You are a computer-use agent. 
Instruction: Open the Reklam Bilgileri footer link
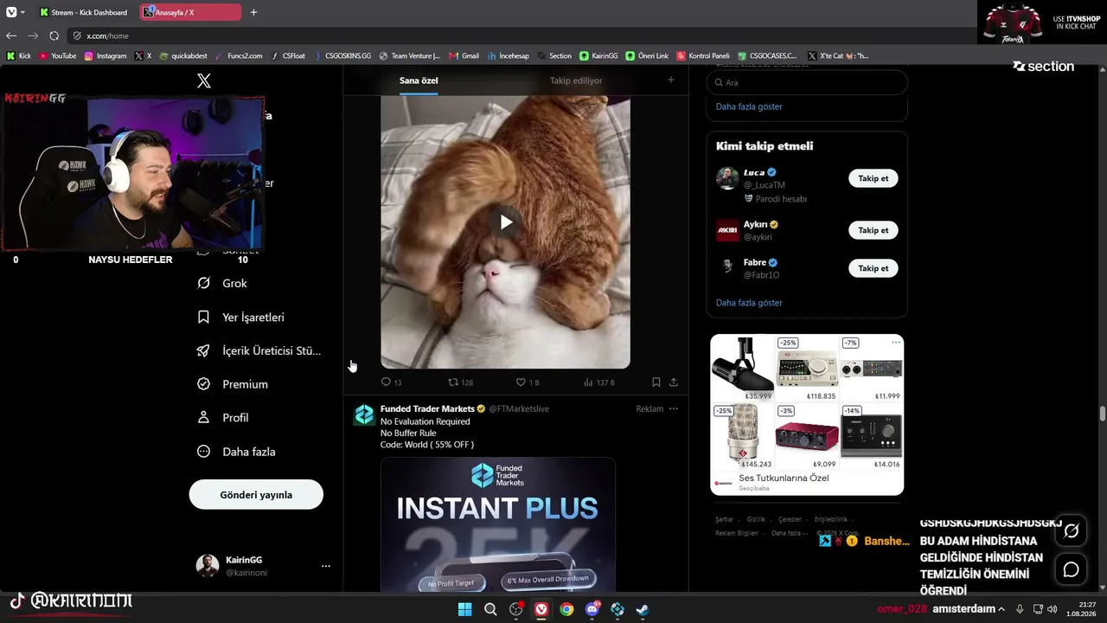[737, 533]
